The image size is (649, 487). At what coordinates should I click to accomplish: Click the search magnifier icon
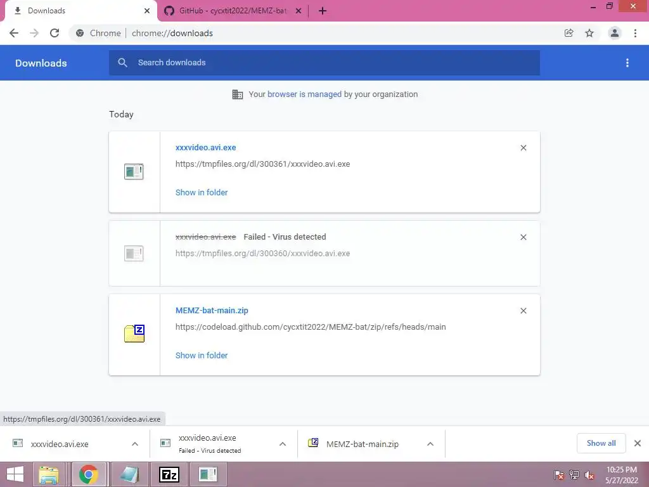[x=122, y=63]
